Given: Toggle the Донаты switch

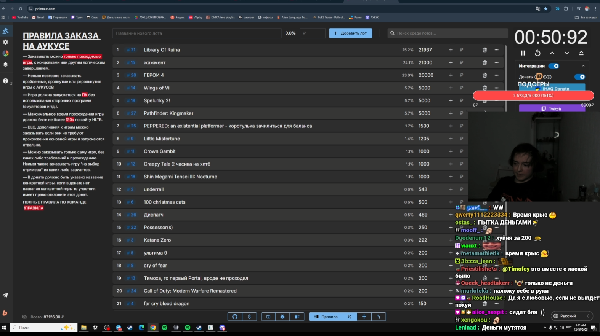Looking at the screenshot, I should point(580,77).
